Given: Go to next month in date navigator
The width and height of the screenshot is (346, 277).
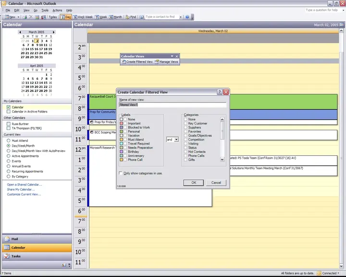Looking at the screenshot, I should [x=53, y=32].
